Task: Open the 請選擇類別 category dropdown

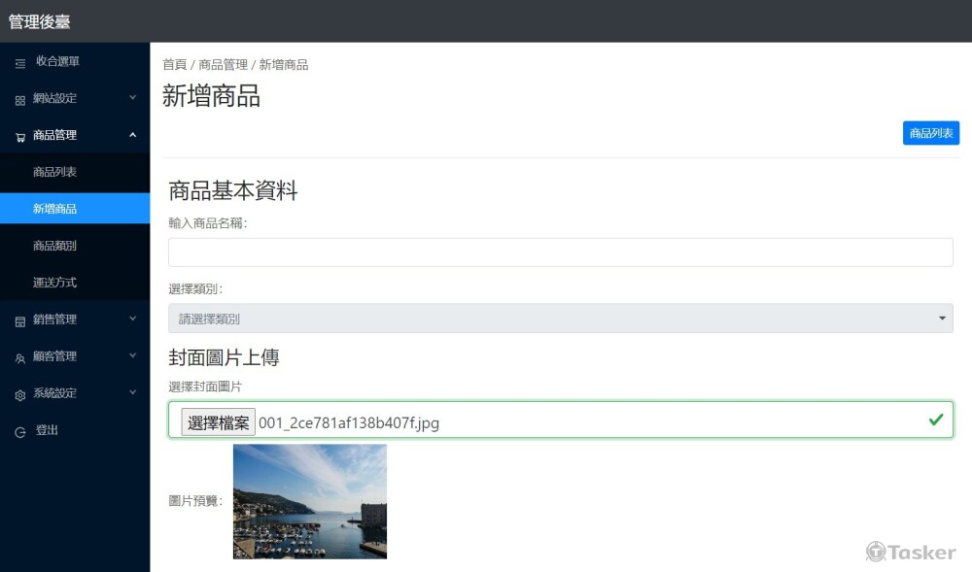Action: pos(560,318)
